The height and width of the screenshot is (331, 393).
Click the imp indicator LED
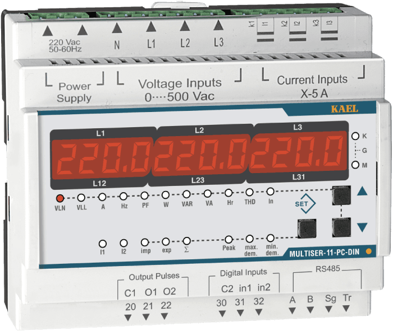145,243
